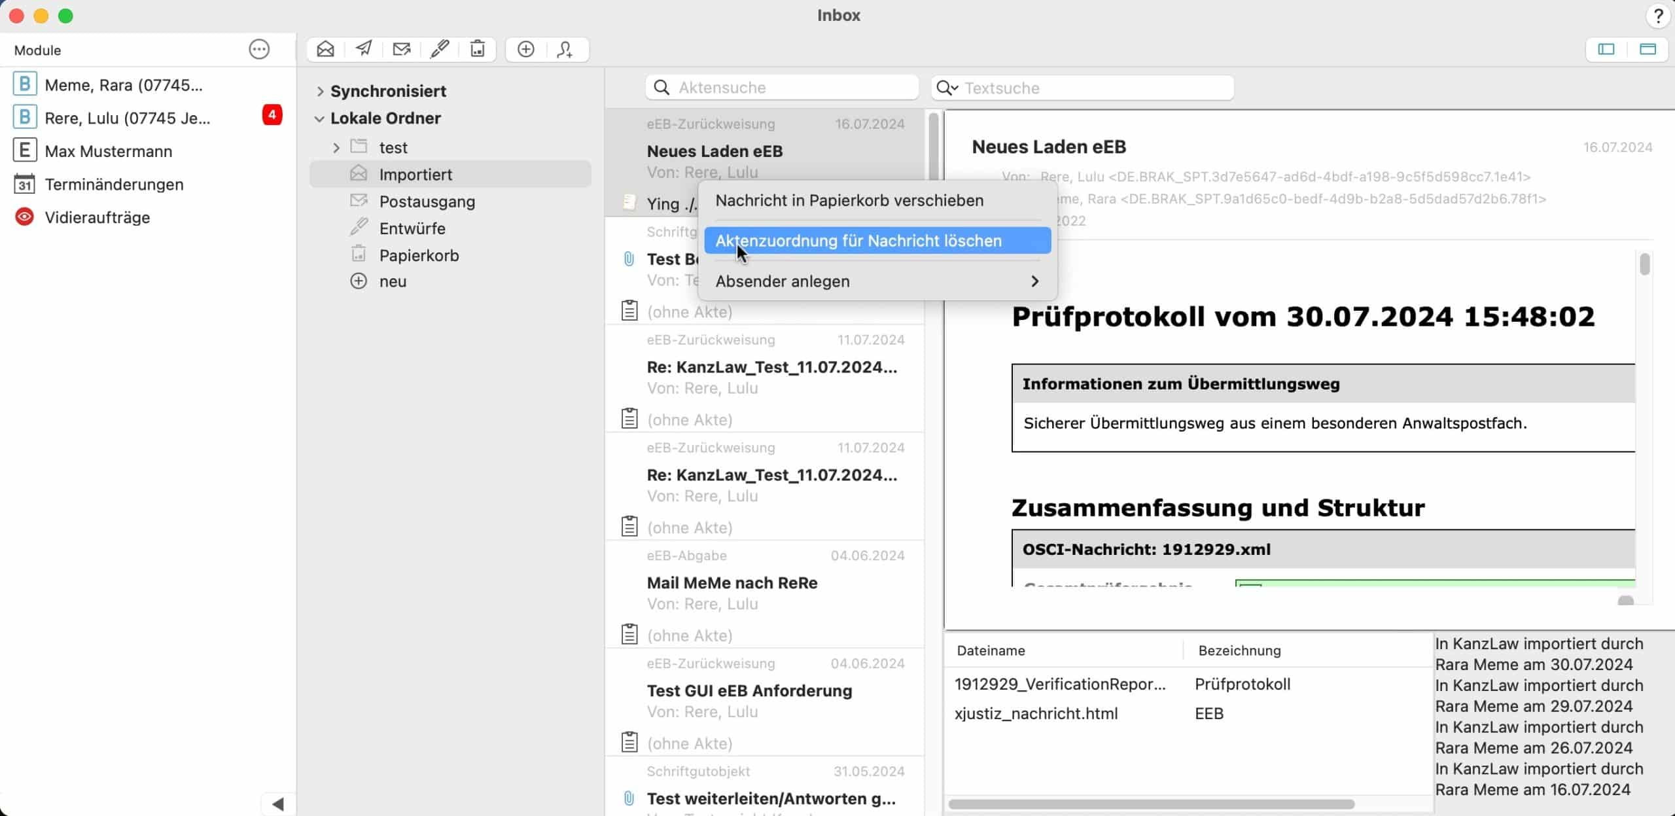Click the plus circle toolbar icon
1675x816 pixels.
click(x=526, y=49)
